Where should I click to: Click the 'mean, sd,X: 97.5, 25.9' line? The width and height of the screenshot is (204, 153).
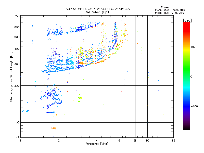pos(169,13)
